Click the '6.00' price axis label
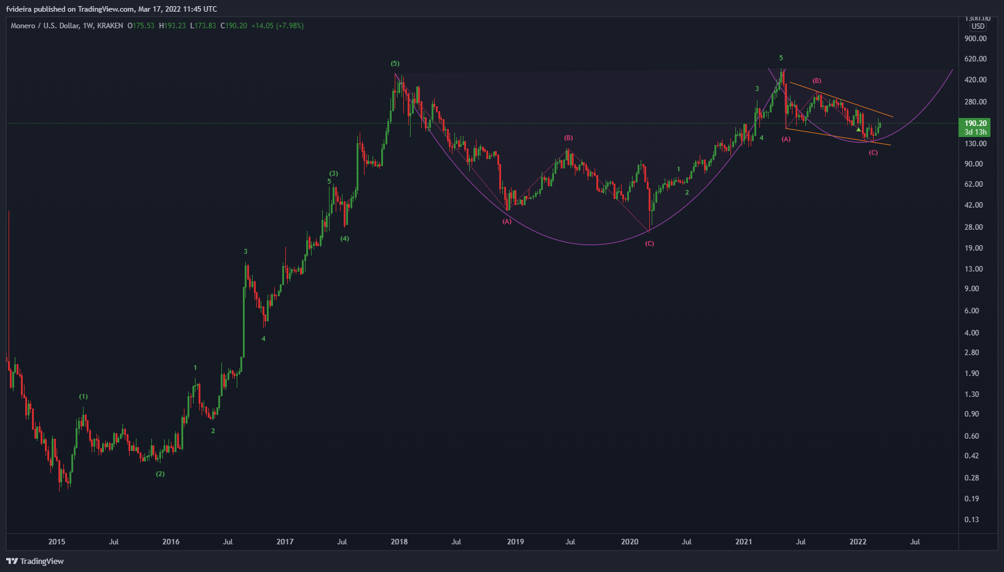Image resolution: width=1004 pixels, height=572 pixels. [972, 311]
